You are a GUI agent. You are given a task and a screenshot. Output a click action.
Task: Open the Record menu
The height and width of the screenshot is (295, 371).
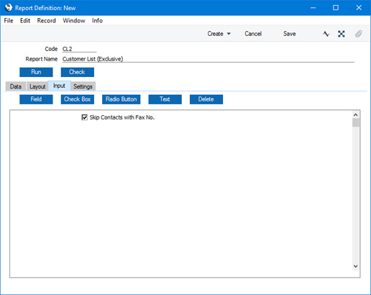point(47,21)
